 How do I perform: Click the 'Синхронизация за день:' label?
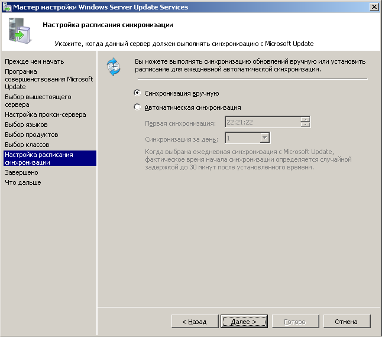182,139
